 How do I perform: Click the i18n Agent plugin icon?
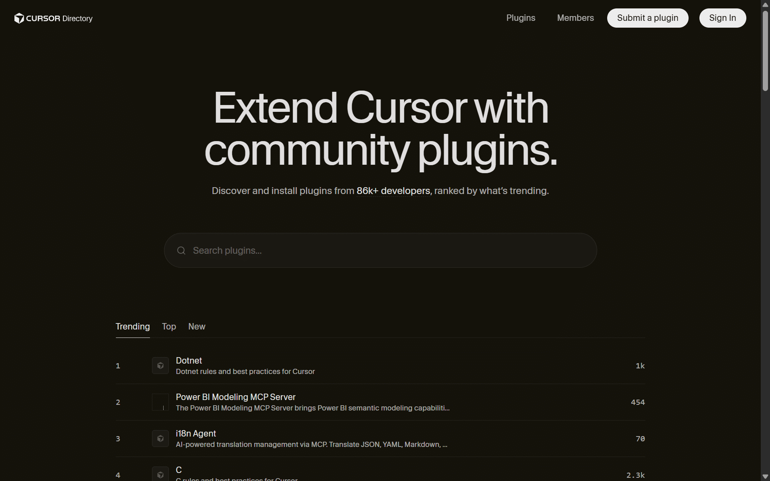[x=160, y=439]
